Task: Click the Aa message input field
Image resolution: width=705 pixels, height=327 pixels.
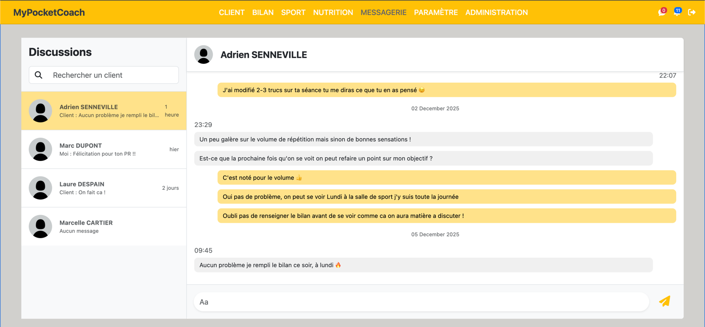Action: pos(420,301)
